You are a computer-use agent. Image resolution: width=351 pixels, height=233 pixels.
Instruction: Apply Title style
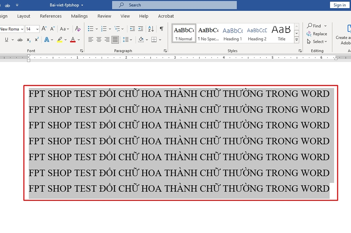pyautogui.click(x=282, y=33)
